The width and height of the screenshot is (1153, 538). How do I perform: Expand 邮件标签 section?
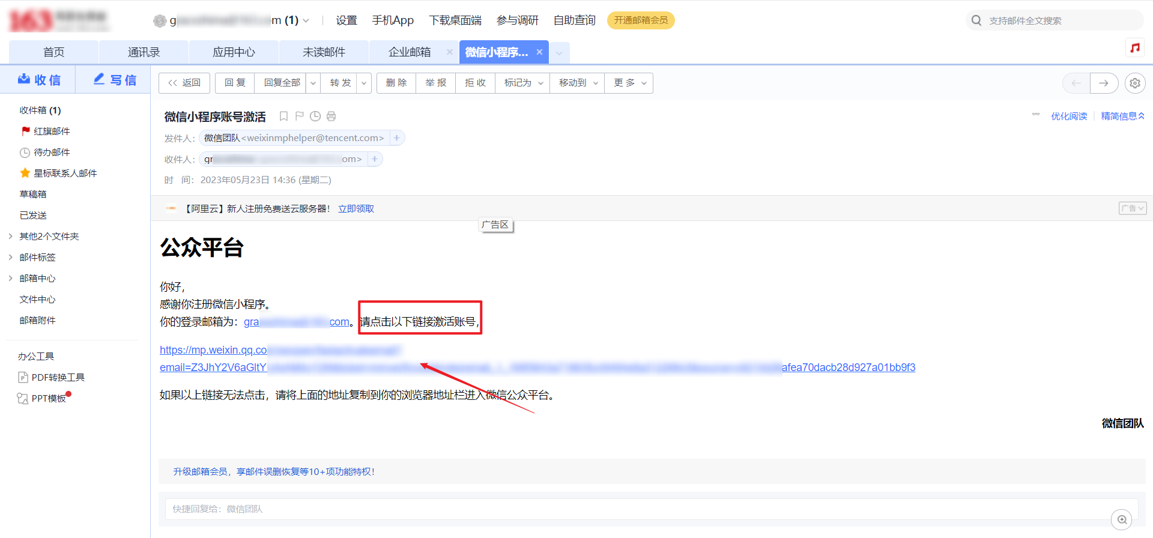(11, 257)
